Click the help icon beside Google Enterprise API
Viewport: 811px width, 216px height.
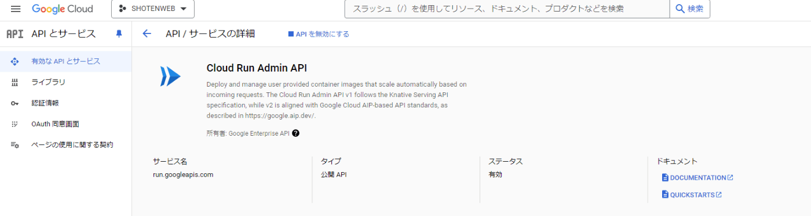pos(295,133)
